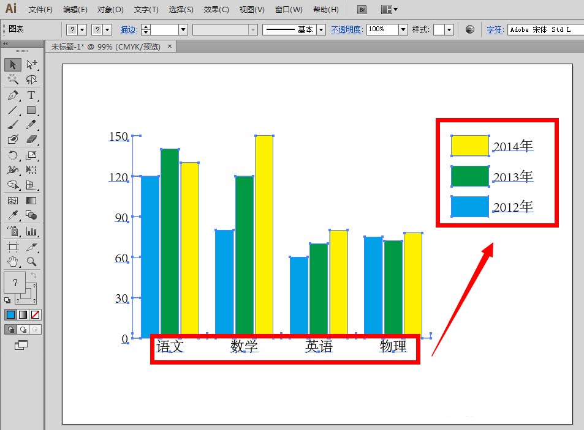Open the 视图(V) menu
Viewport: 584px width, 430px height.
tap(252, 9)
